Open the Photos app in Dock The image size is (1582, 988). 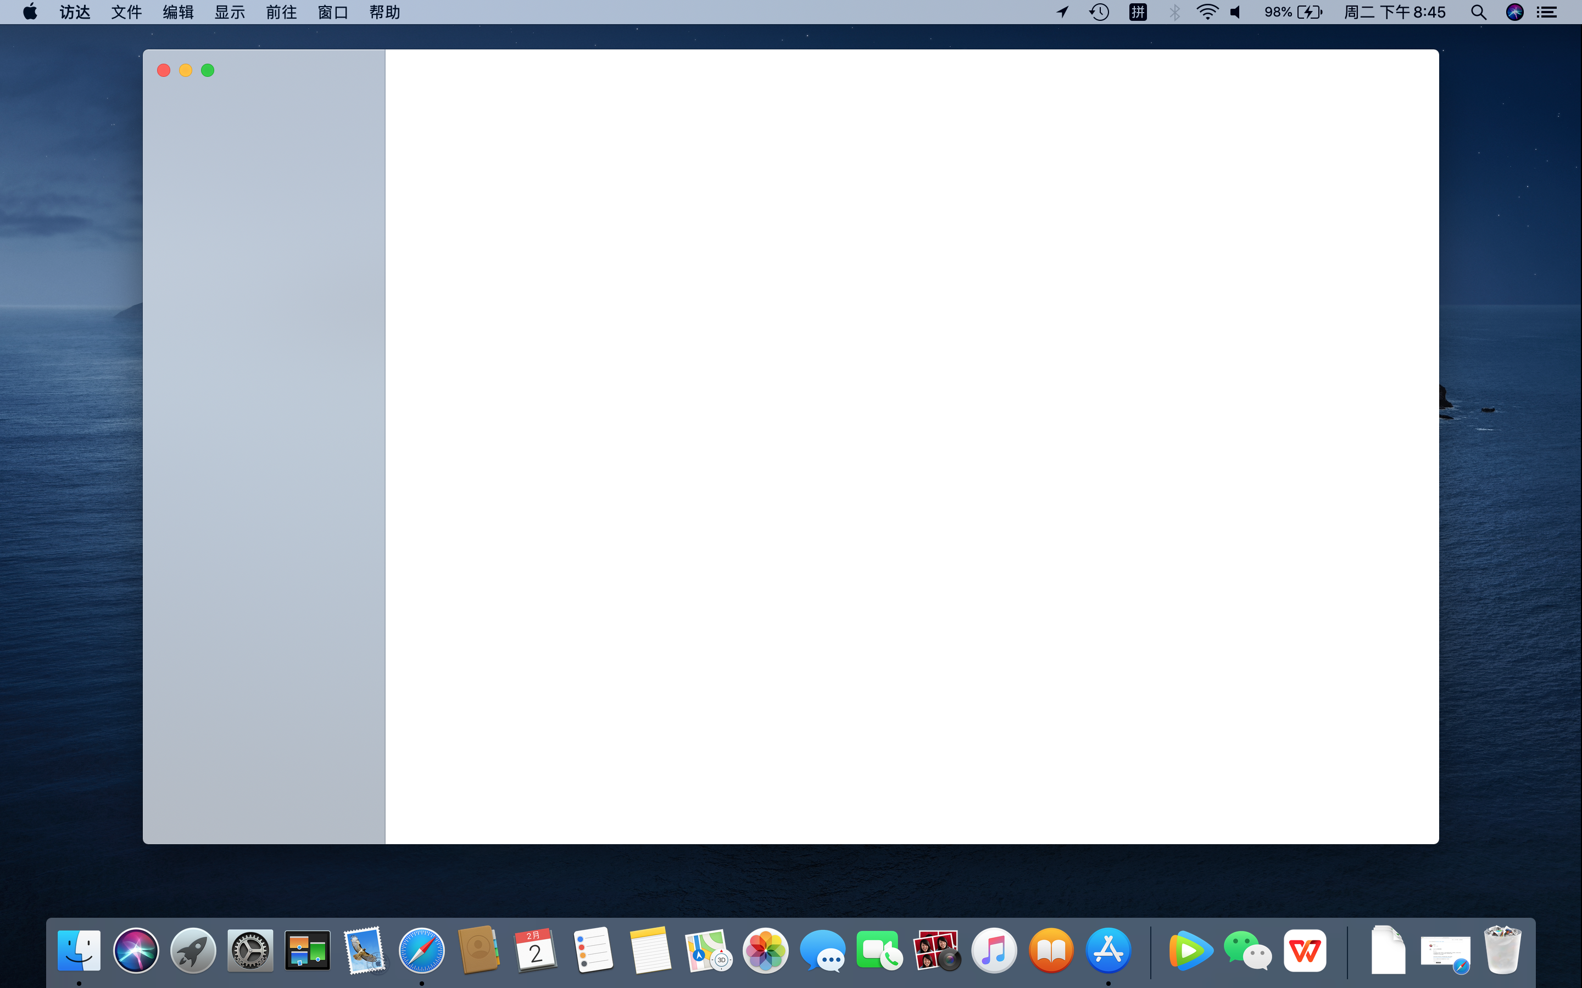click(x=765, y=950)
